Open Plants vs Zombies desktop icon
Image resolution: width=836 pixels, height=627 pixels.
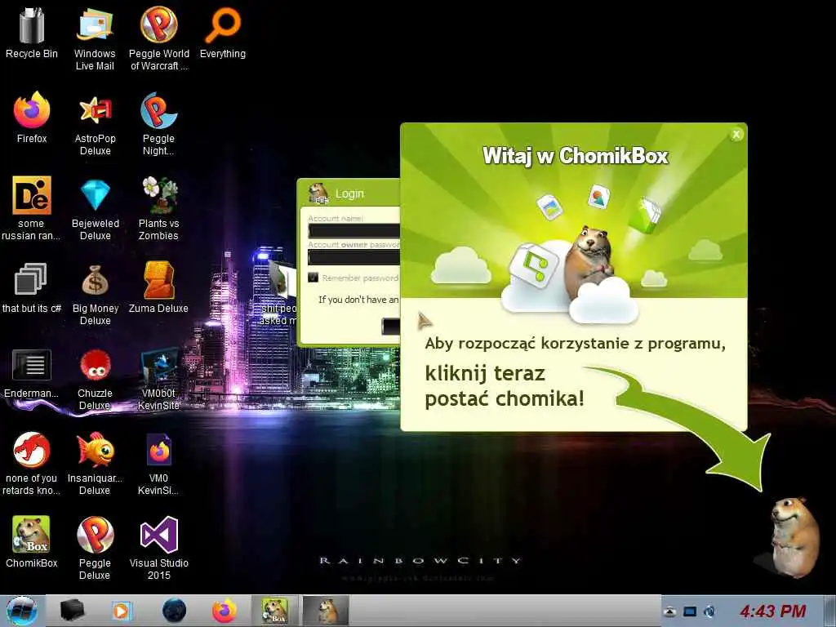pyautogui.click(x=159, y=195)
